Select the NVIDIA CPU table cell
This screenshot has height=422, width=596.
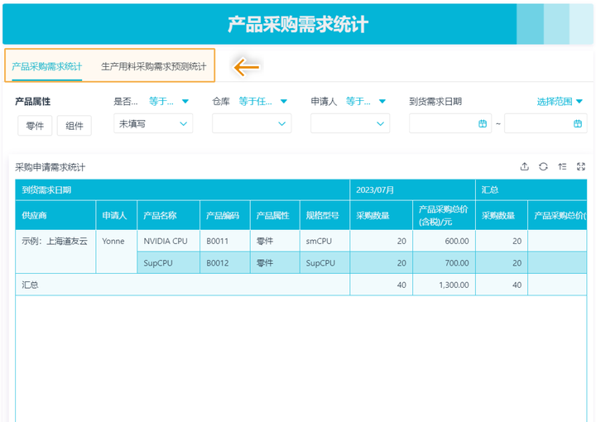(x=167, y=242)
